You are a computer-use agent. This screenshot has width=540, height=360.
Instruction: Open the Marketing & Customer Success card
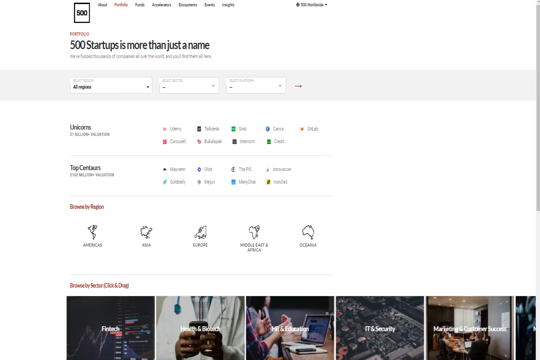pos(470,328)
